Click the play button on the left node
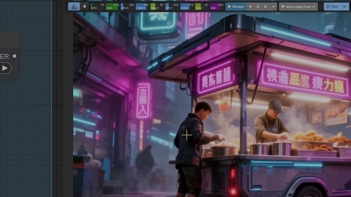 pos(5,68)
